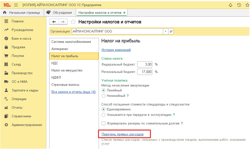Click the Администрирование gear icon

[x=6, y=125]
